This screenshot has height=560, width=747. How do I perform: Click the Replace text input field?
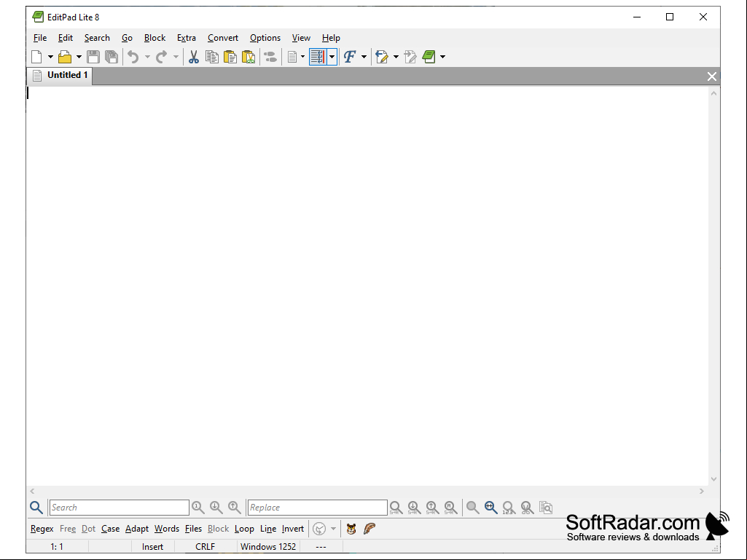317,508
